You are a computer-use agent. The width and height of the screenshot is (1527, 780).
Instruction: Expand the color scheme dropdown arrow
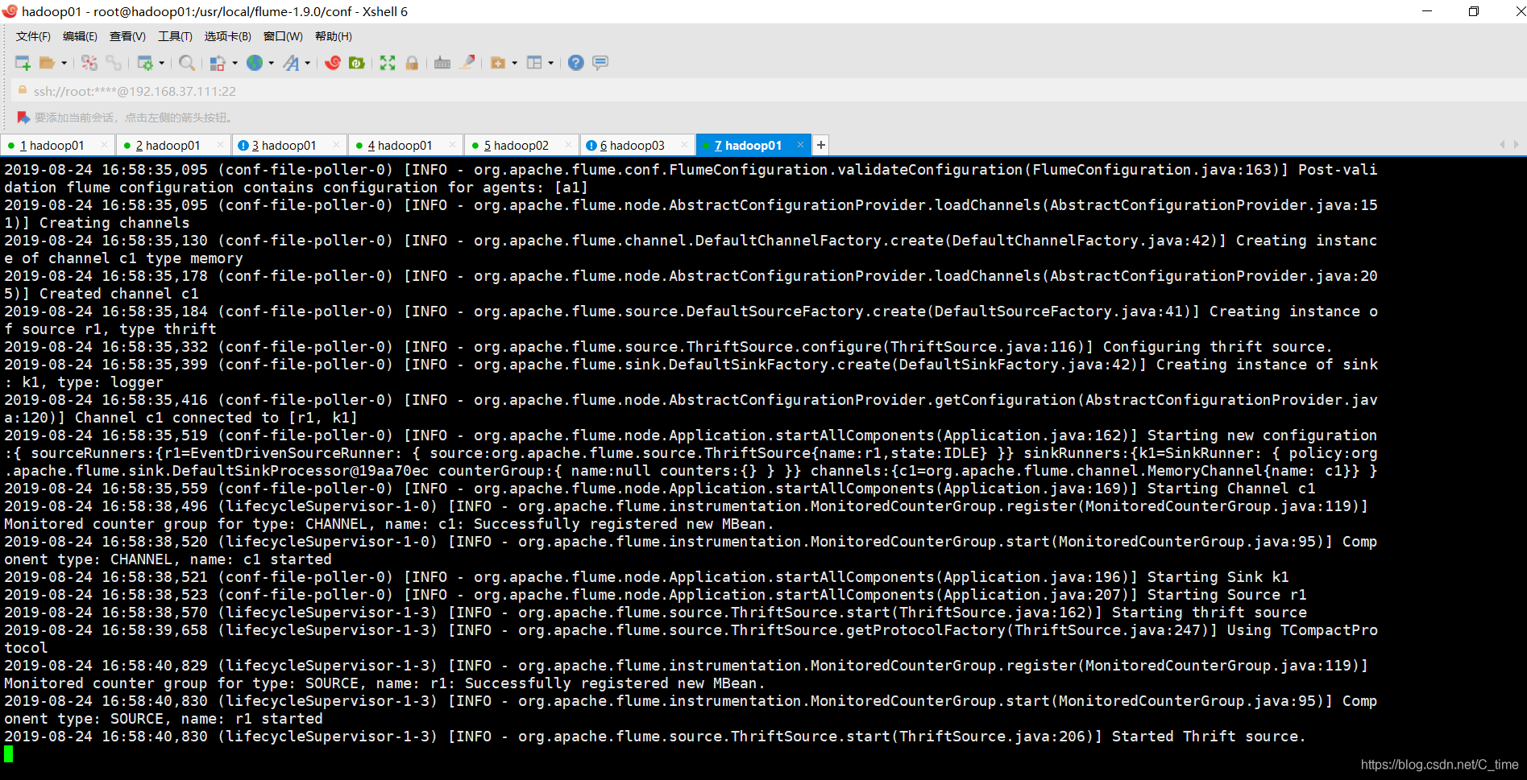click(x=234, y=63)
